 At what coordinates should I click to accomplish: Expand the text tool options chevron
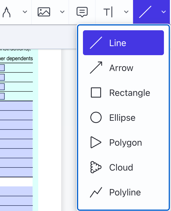point(126,12)
